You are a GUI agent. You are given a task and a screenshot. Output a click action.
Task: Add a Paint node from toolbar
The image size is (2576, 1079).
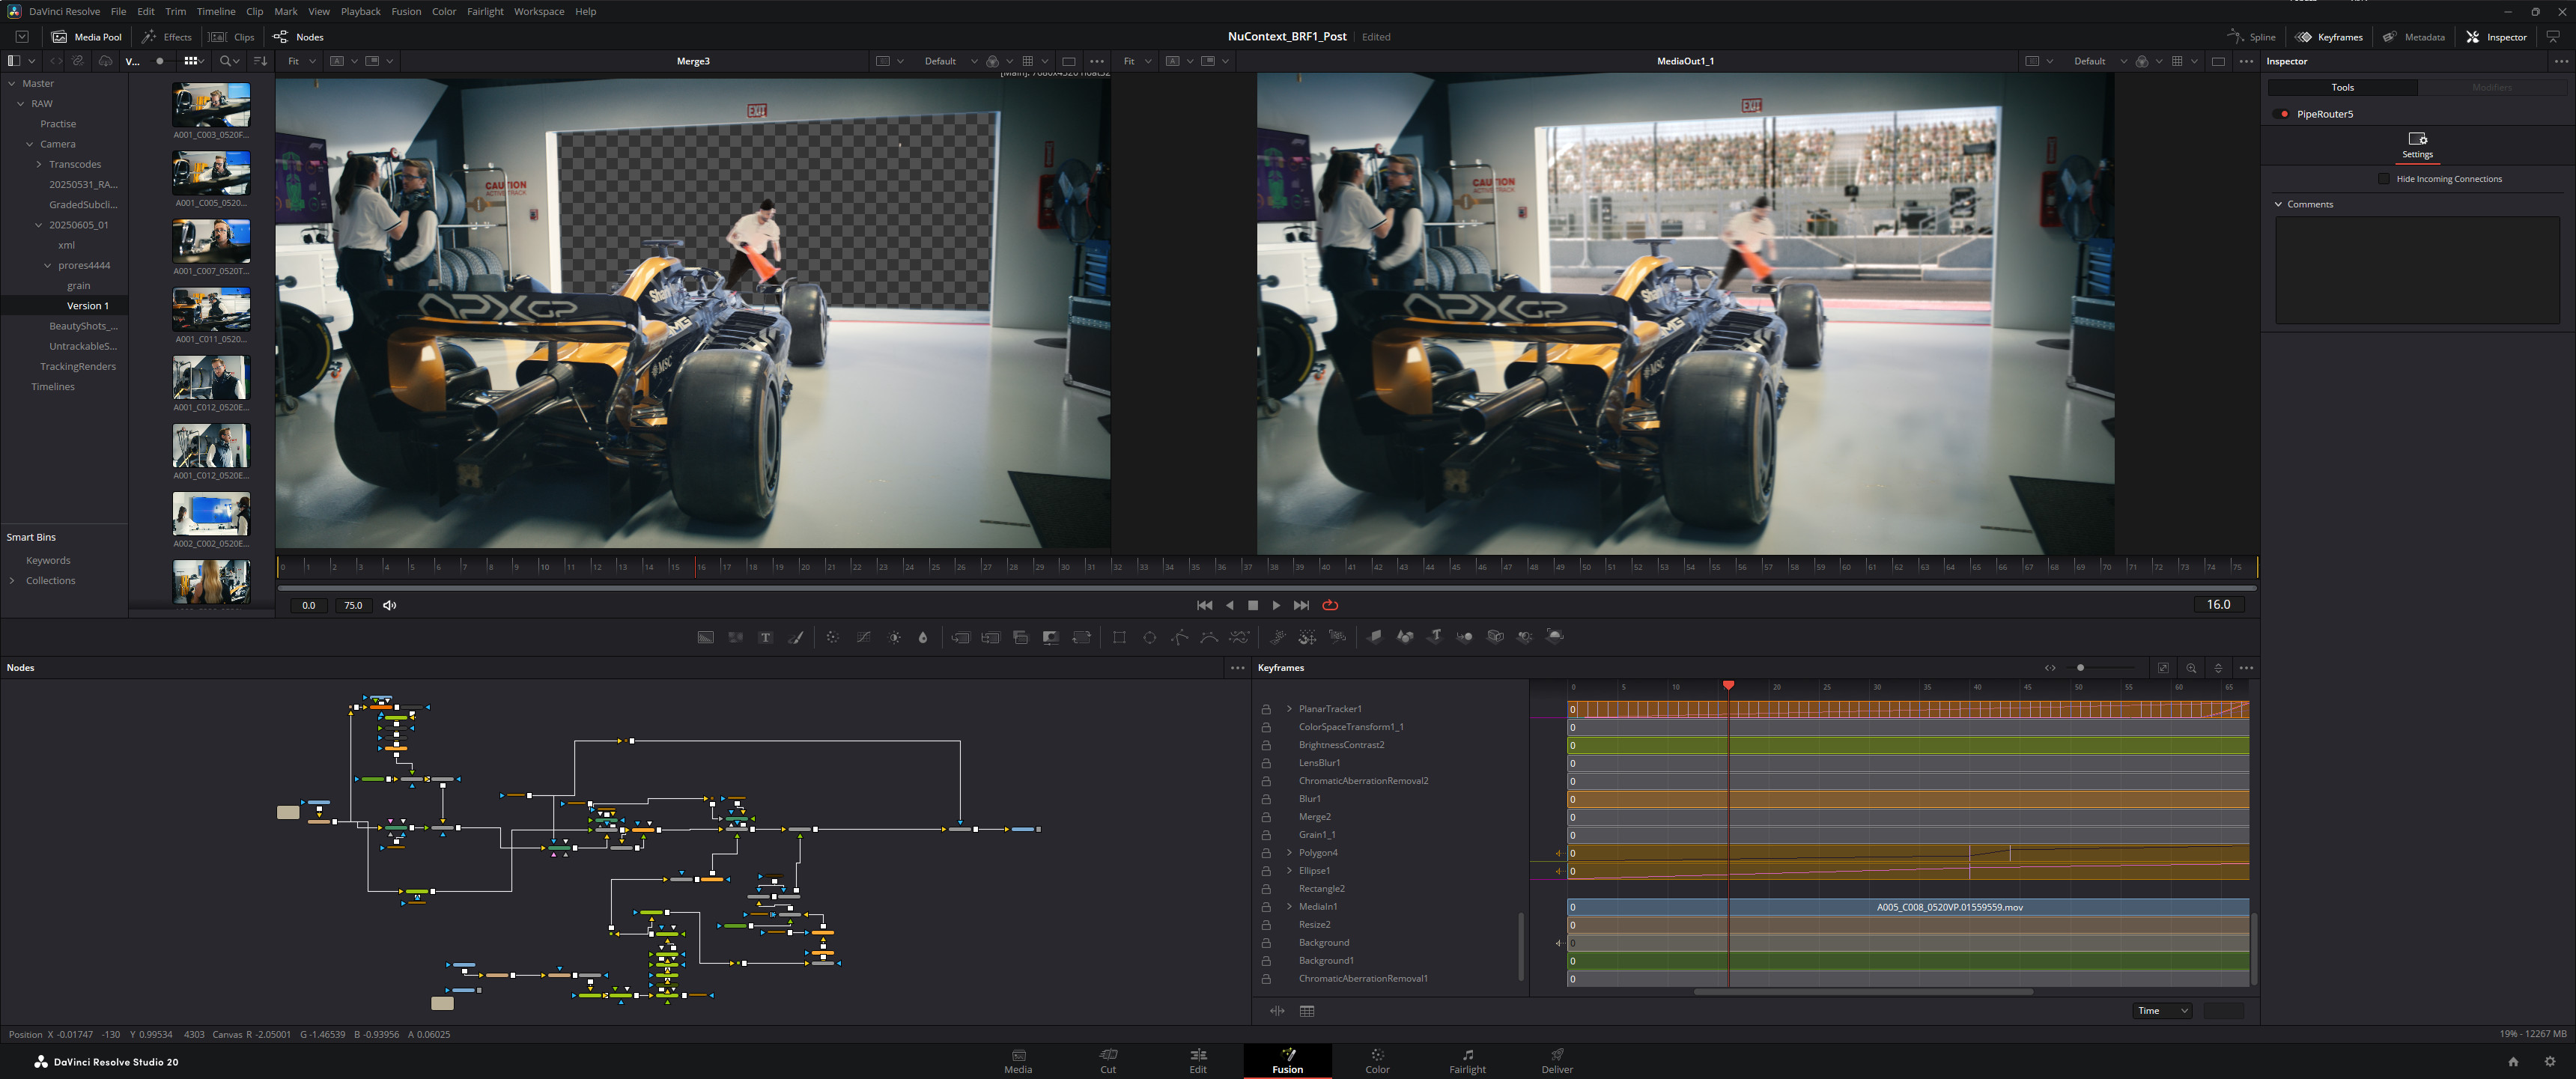coord(796,637)
